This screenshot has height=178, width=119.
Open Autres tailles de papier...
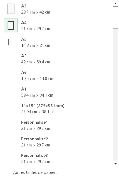pos(36,172)
